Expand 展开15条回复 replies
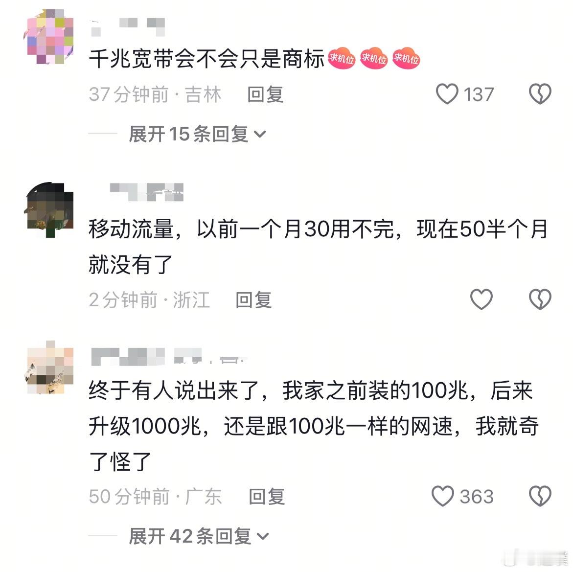 197,134
